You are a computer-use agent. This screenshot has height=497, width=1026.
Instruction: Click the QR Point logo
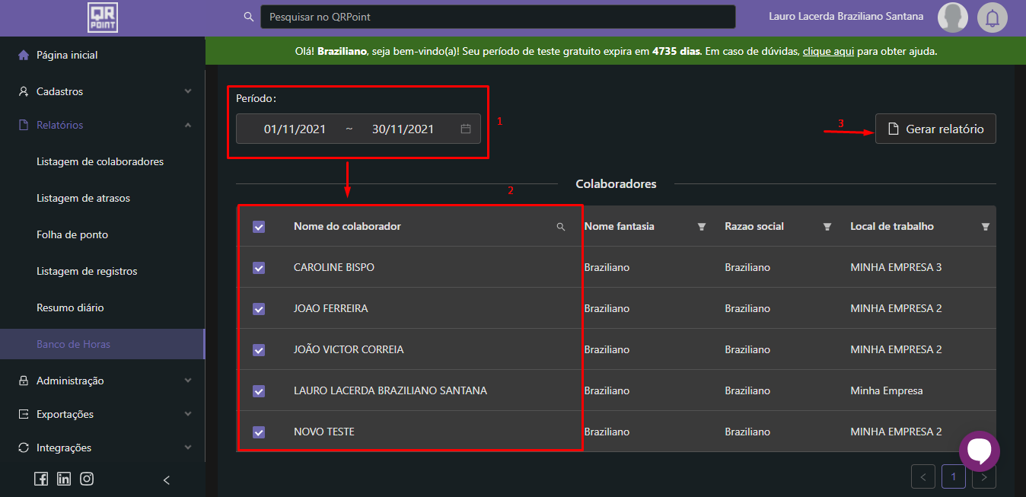click(x=103, y=18)
